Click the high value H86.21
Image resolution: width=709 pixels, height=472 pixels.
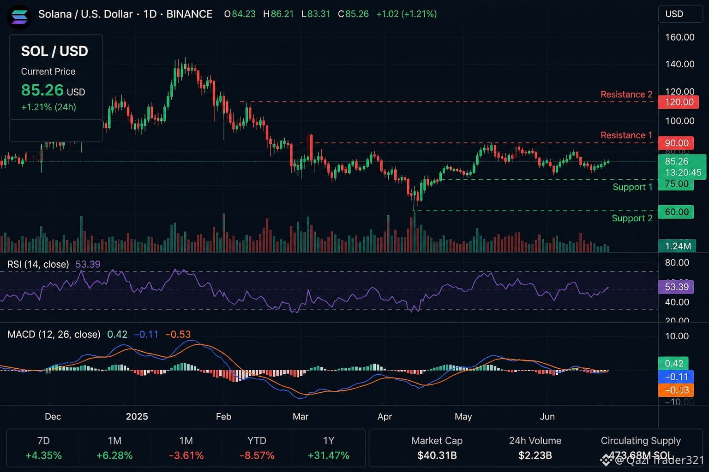point(278,14)
